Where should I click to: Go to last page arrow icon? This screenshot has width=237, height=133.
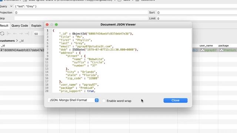27,34
